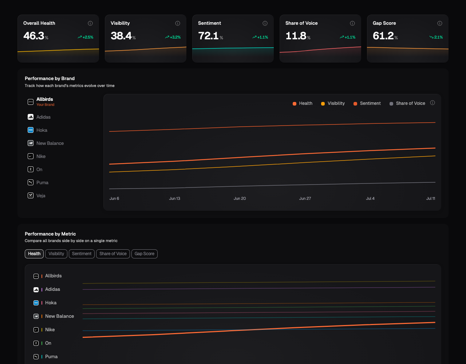
Task: Switch to the Visibility metric tab
Action: tap(56, 254)
